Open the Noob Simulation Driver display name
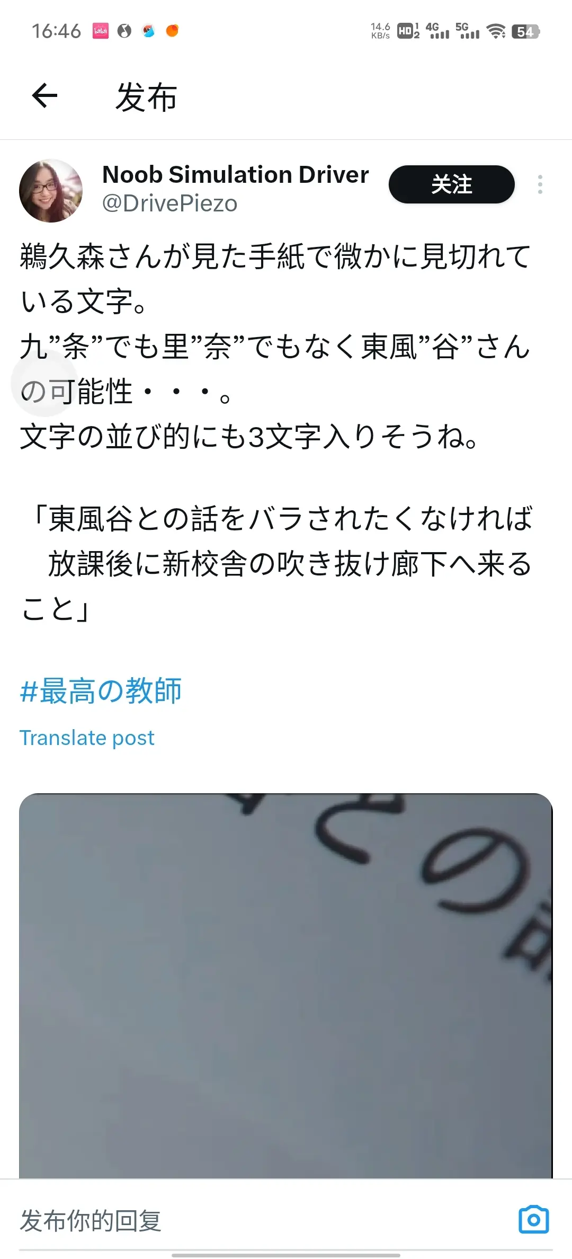The height and width of the screenshot is (1259, 572). tap(235, 174)
